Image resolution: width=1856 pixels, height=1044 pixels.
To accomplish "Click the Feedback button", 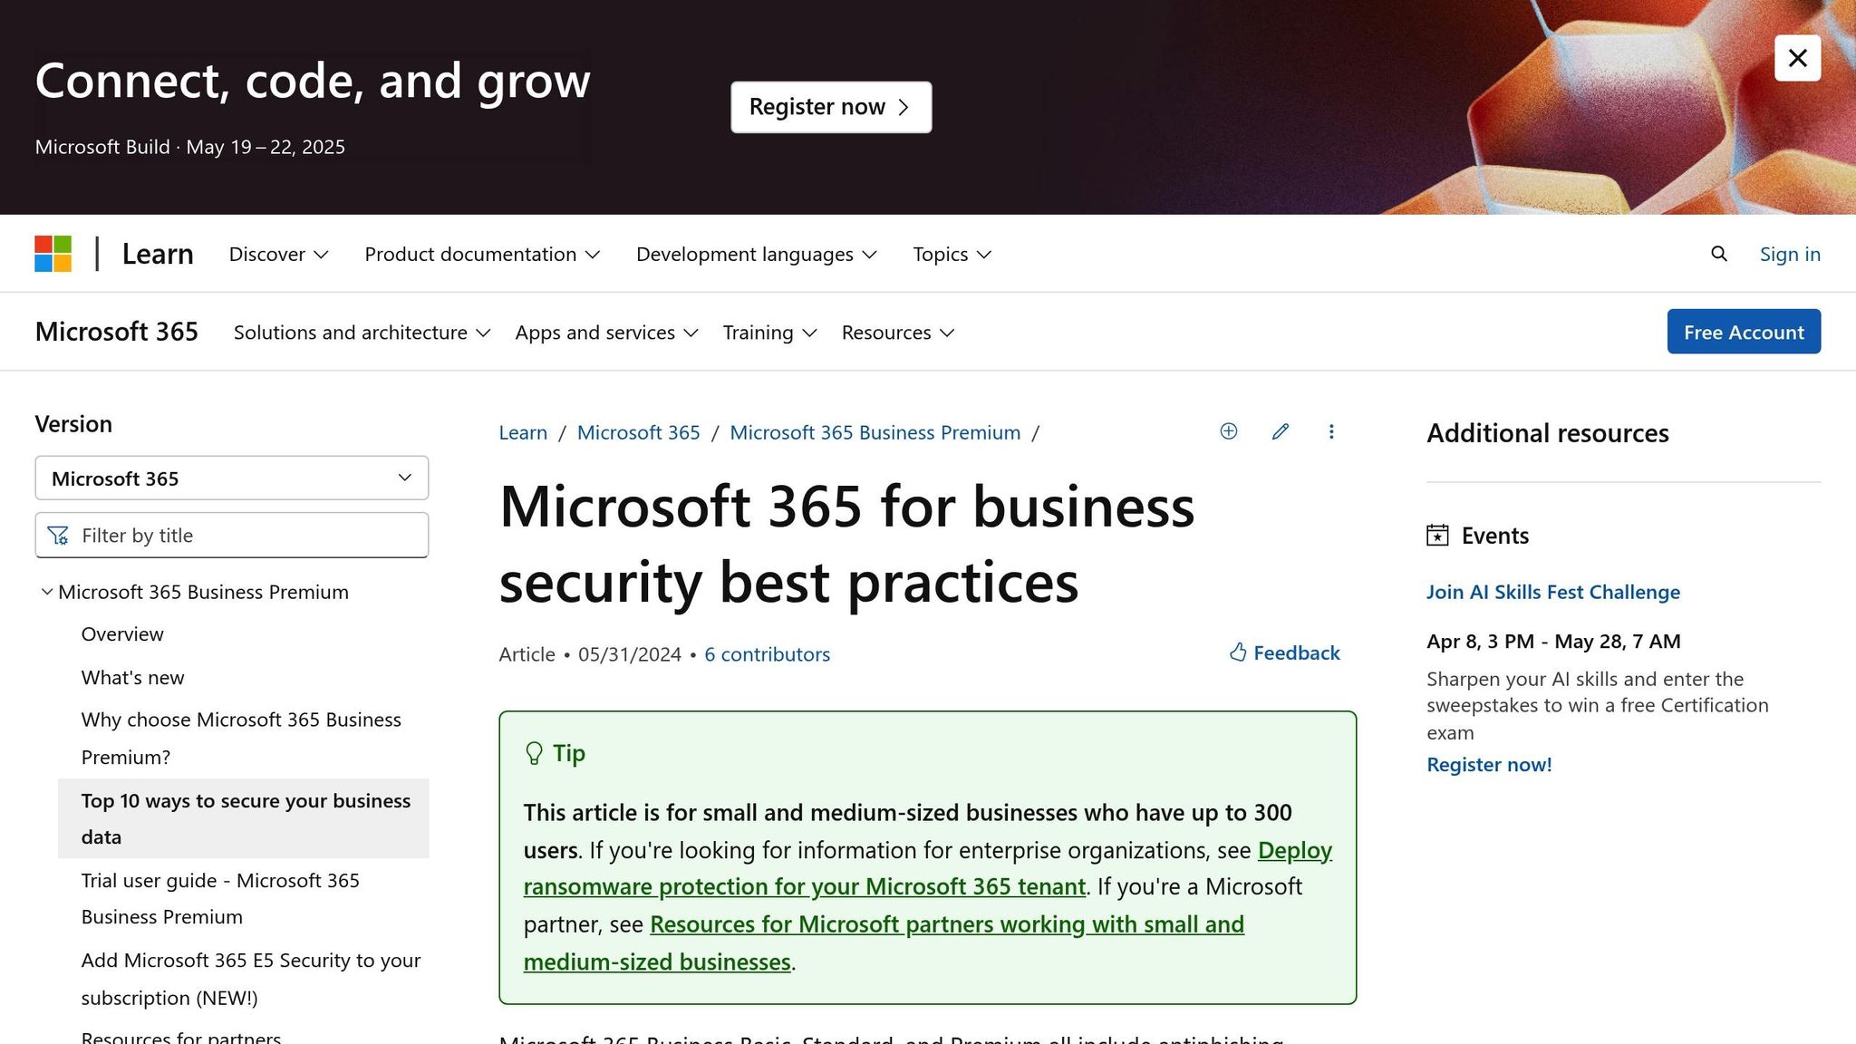I will pyautogui.click(x=1284, y=652).
